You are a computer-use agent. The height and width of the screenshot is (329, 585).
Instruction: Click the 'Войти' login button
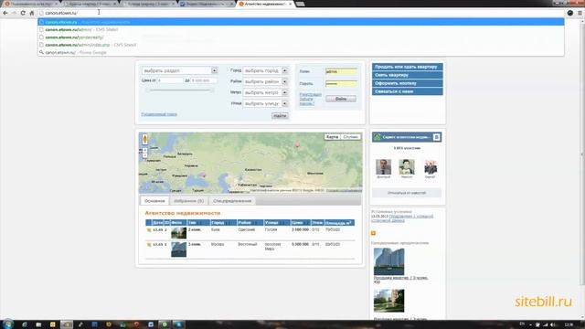[x=341, y=99]
